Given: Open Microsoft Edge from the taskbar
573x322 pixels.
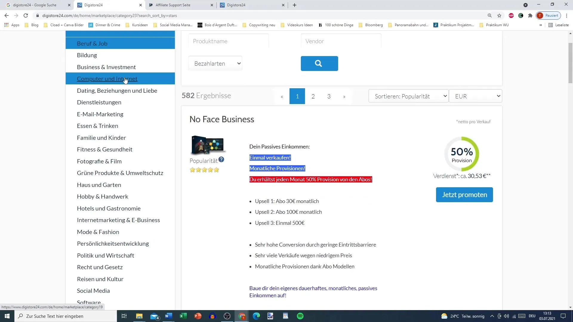Looking at the screenshot, I should tap(256, 316).
